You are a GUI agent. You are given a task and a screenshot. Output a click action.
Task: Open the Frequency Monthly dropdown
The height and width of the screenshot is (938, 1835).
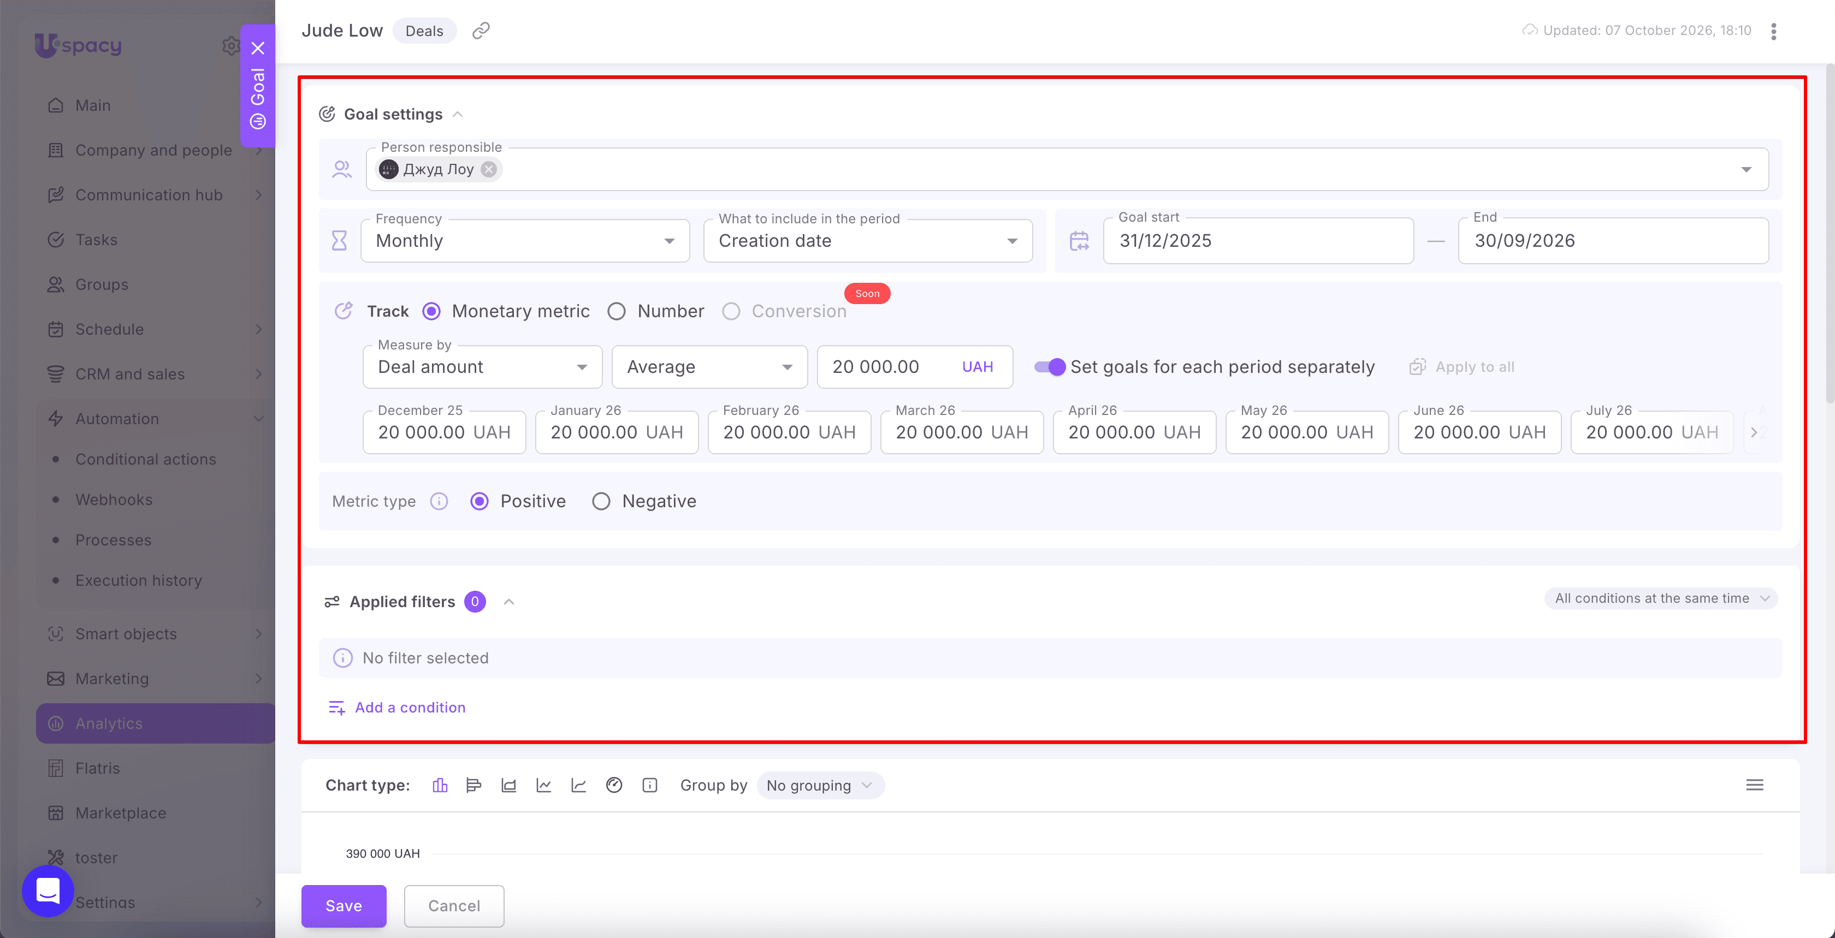pyautogui.click(x=525, y=241)
